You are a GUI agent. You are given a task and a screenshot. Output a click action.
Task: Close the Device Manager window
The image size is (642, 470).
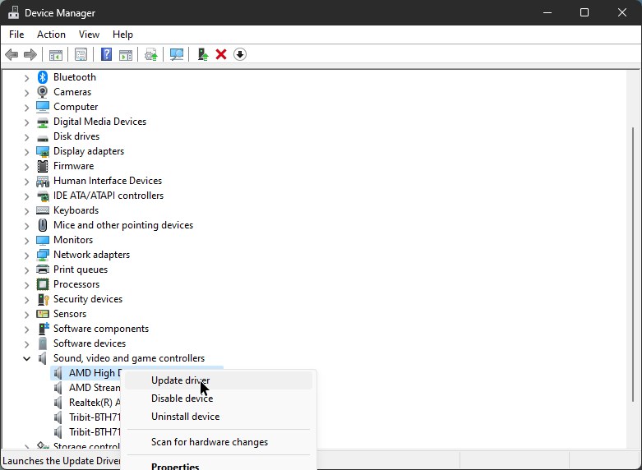(x=622, y=12)
